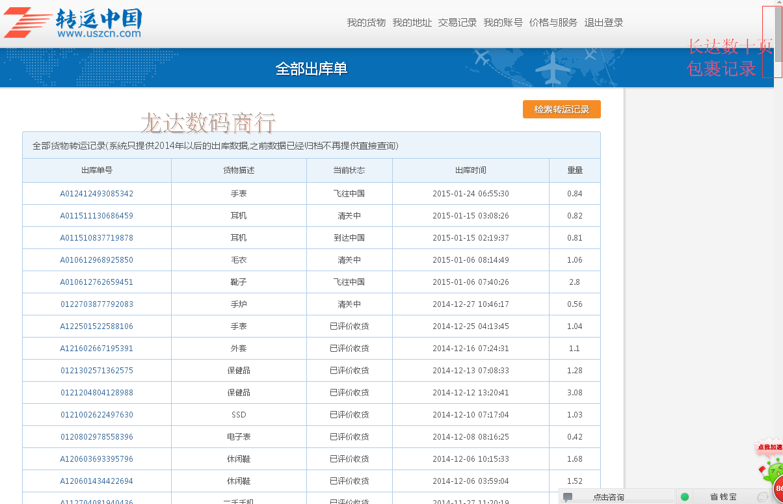The width and height of the screenshot is (783, 504).
Task: Click the red 86 badge circle
Action: tap(778, 488)
